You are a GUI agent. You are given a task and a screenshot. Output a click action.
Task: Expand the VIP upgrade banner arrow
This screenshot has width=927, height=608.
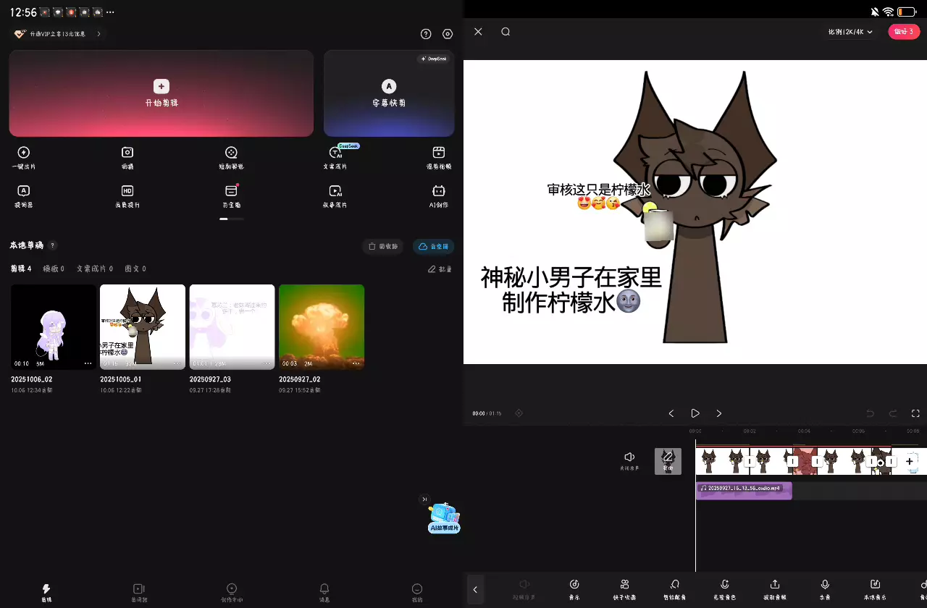click(x=98, y=34)
